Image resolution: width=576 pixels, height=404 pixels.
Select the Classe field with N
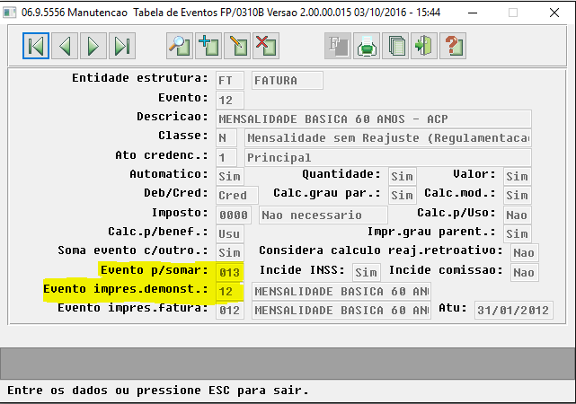226,138
